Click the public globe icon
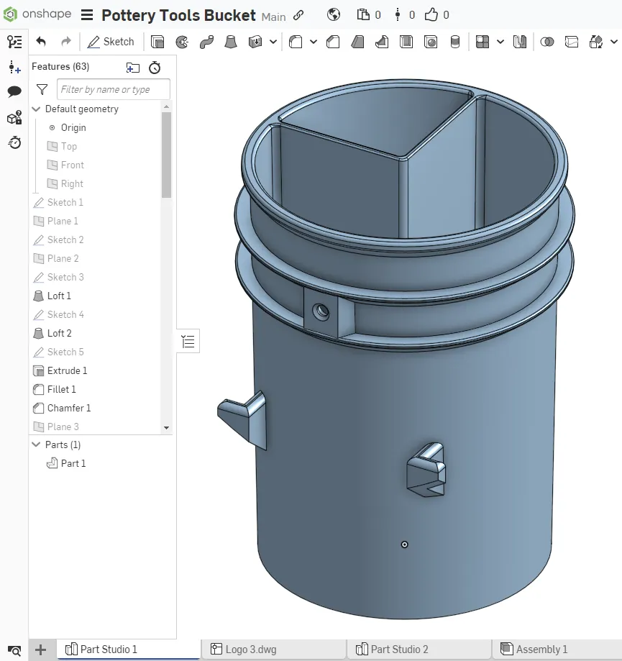 click(334, 15)
